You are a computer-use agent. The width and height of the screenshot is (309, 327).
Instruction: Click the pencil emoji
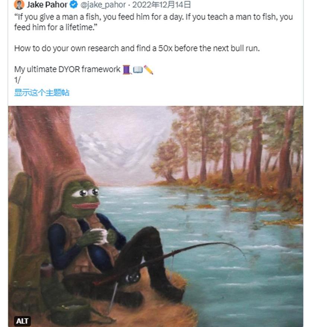coord(149,70)
